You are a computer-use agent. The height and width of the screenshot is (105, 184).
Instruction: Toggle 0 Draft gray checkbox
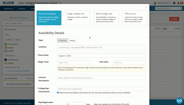point(5,51)
